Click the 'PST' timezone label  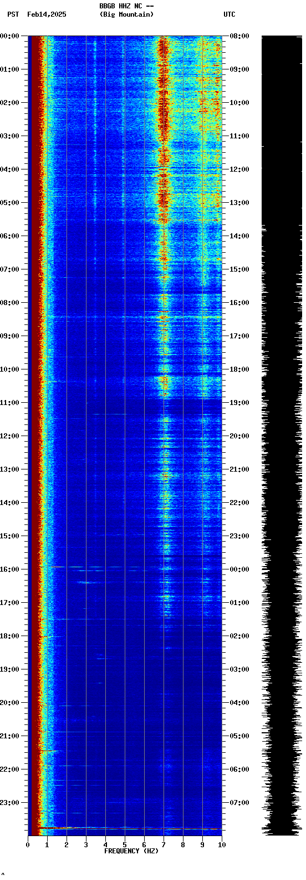(x=13, y=14)
